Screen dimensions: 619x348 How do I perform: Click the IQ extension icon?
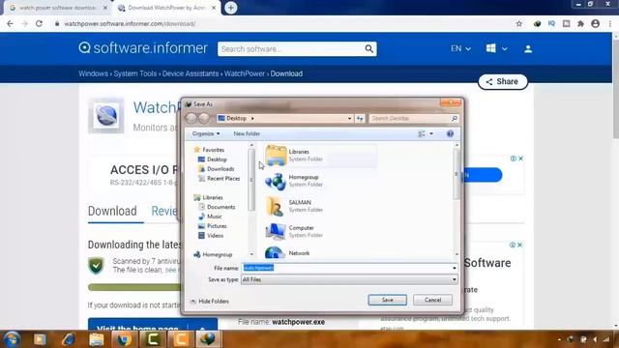click(x=551, y=23)
